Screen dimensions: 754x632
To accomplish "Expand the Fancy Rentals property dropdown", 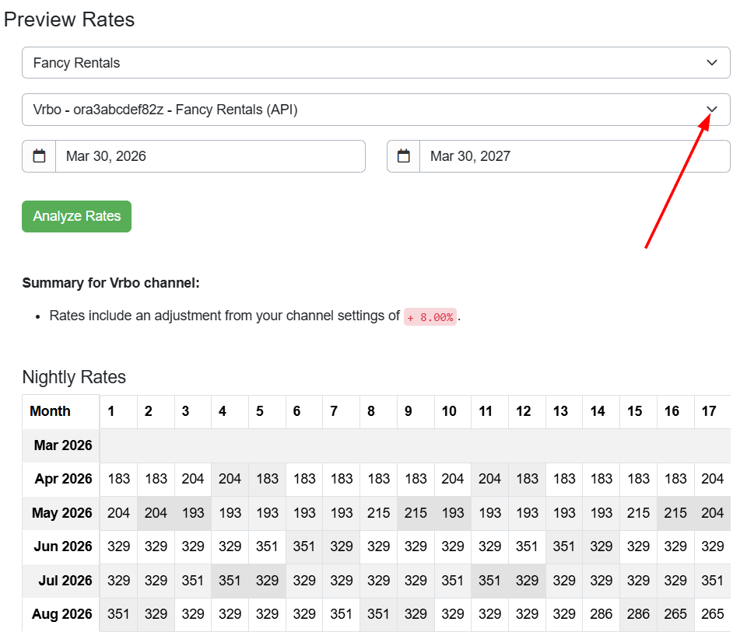I will pos(375,62).
